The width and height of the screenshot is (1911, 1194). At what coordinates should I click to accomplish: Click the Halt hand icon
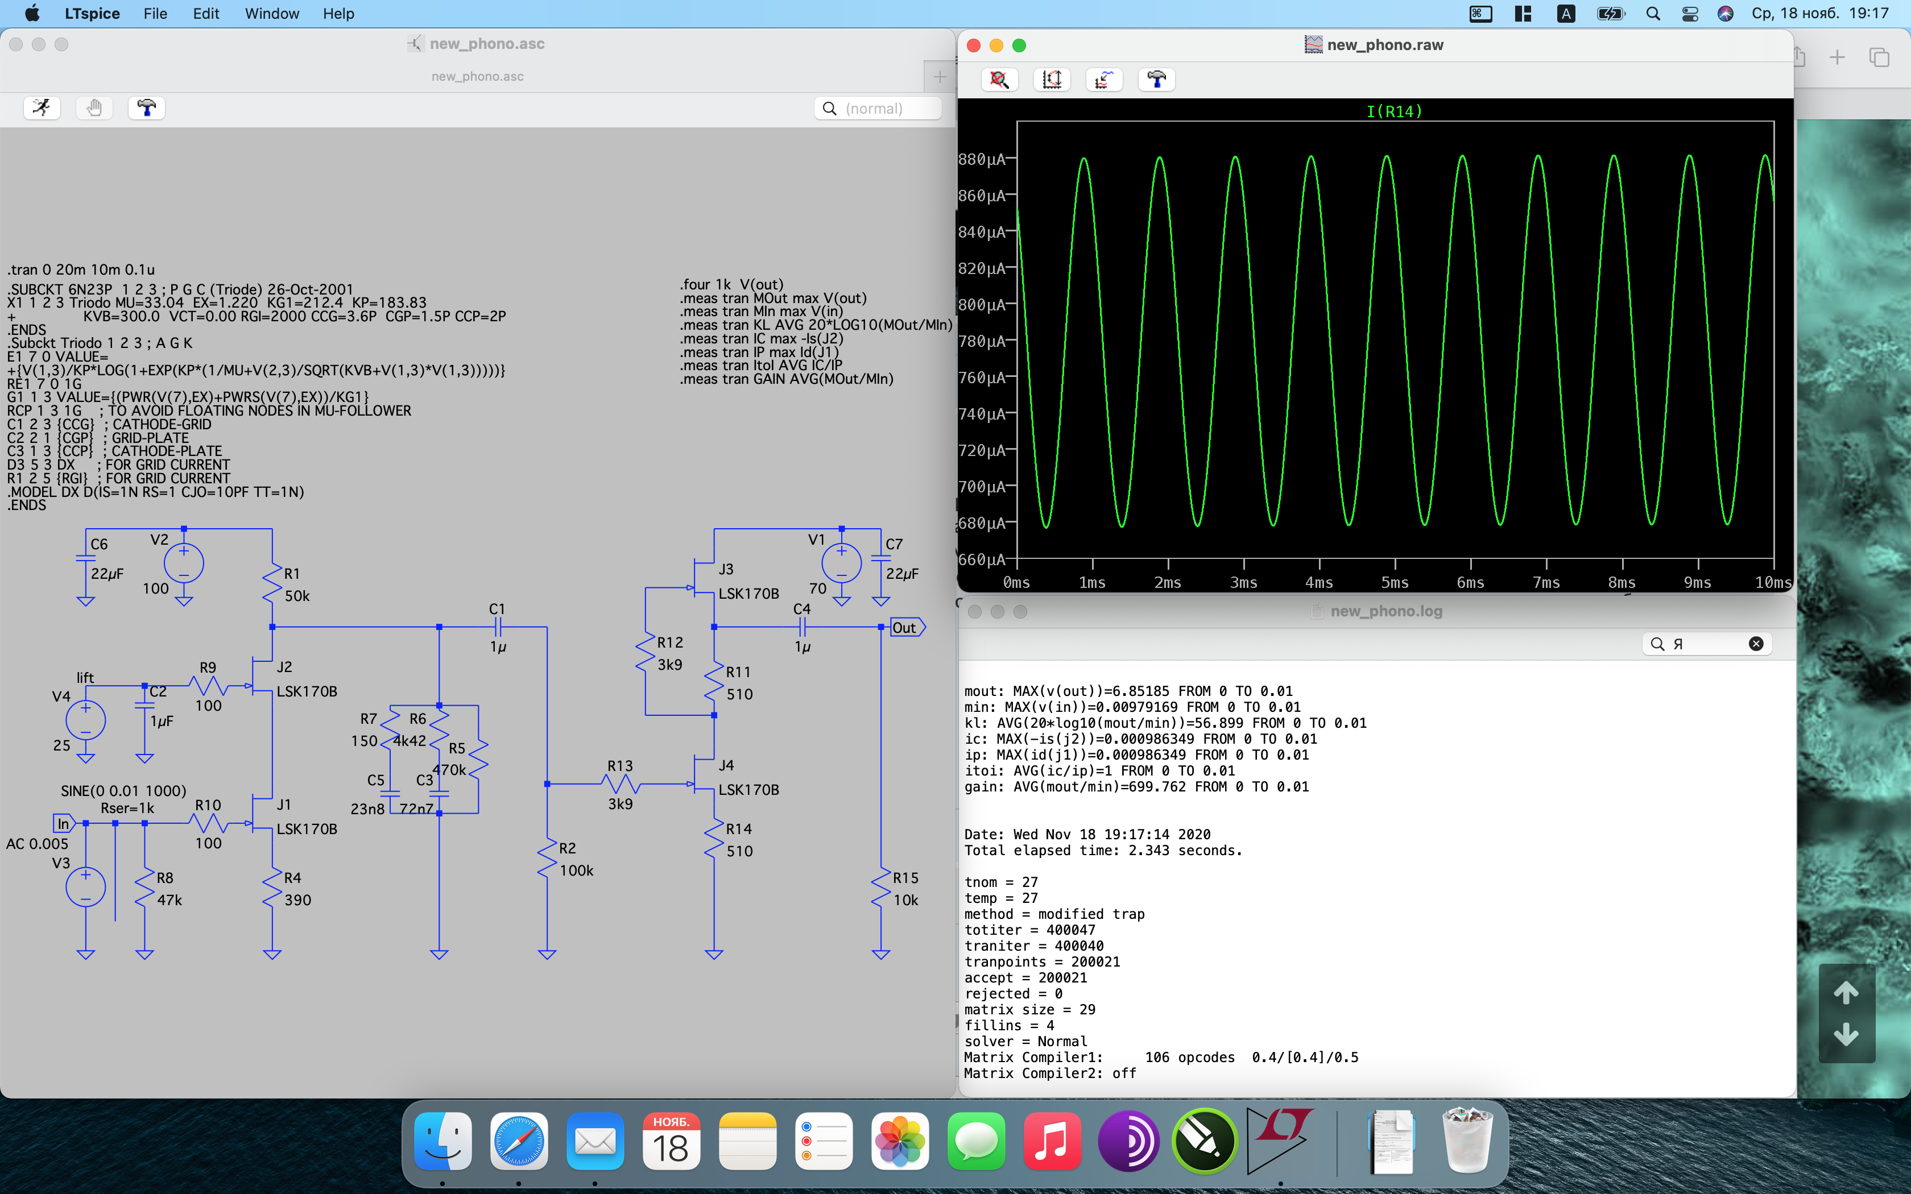click(x=94, y=107)
